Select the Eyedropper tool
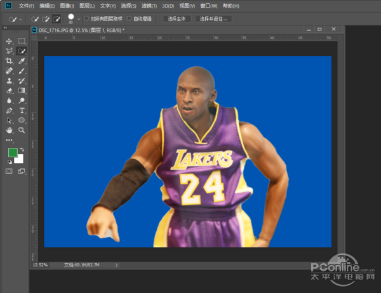Image resolution: width=381 pixels, height=293 pixels. pyautogui.click(x=22, y=61)
